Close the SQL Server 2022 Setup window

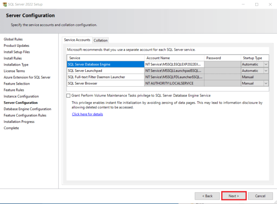click(x=270, y=4)
